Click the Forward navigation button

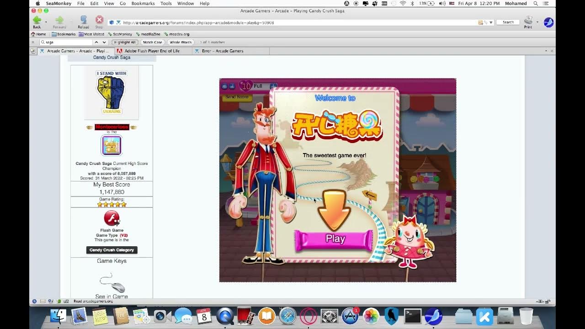59,21
